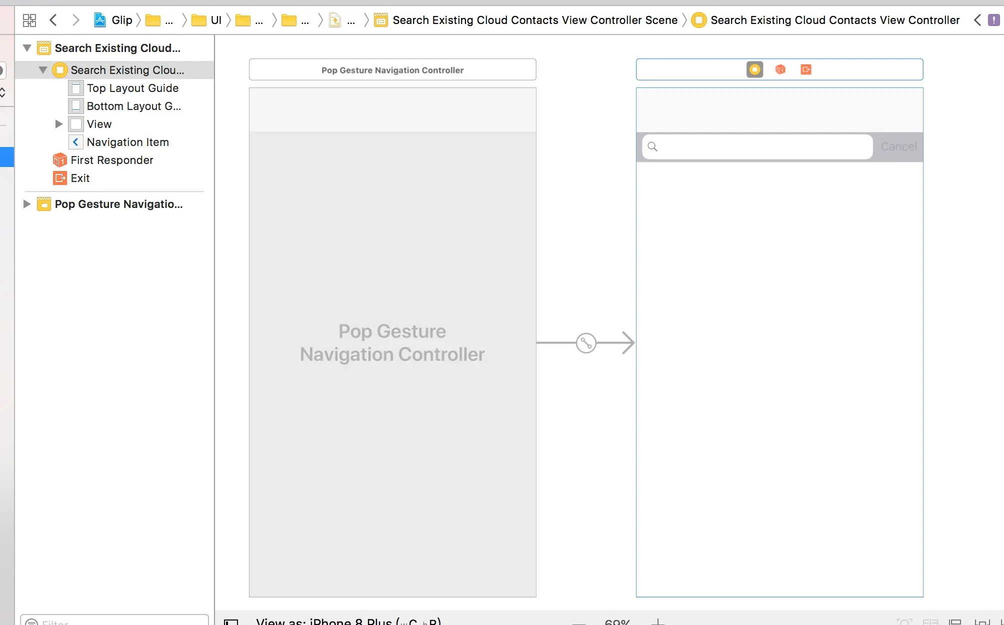Open the related items grid menu
The height and width of the screenshot is (625, 1004).
(29, 20)
